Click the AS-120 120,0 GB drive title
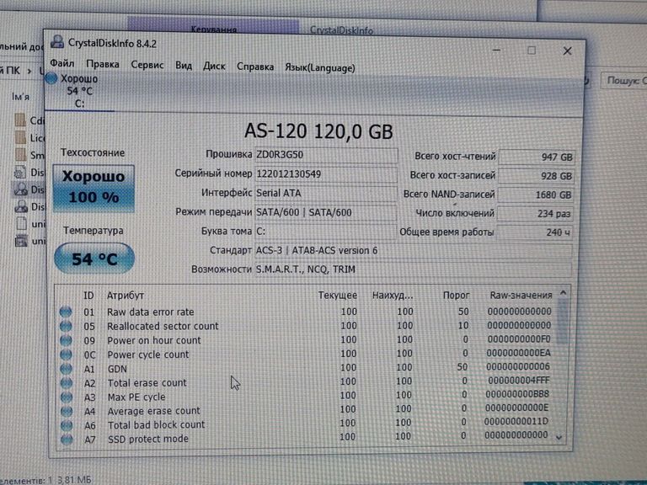Image resolution: width=647 pixels, height=485 pixels. click(x=318, y=131)
